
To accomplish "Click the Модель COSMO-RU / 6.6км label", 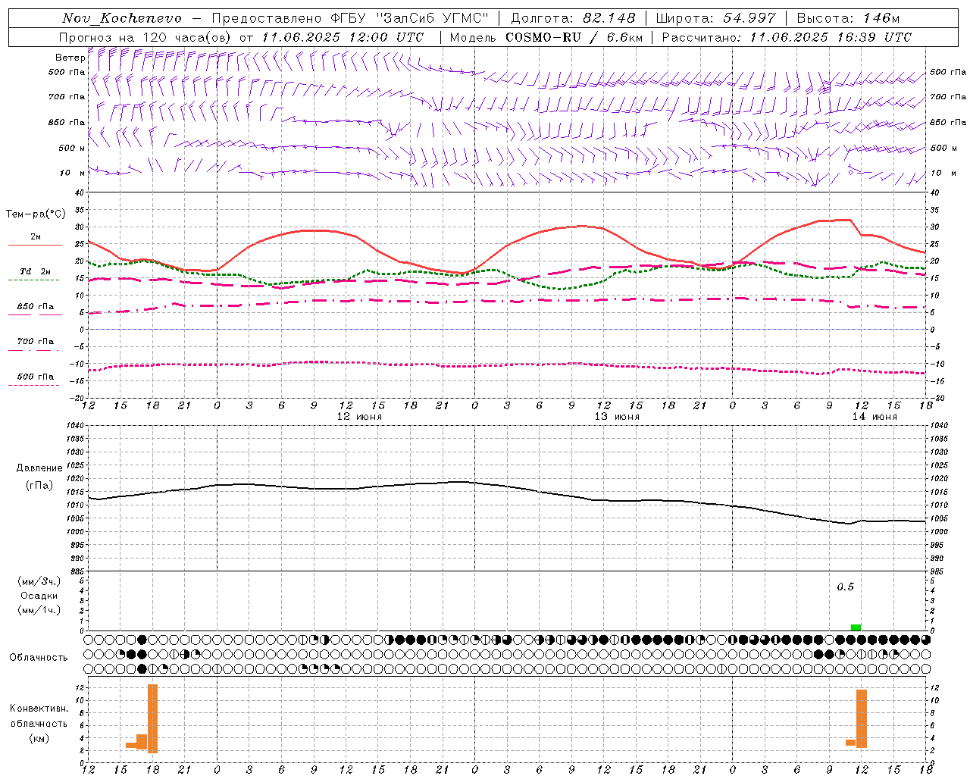I will pyautogui.click(x=546, y=37).
